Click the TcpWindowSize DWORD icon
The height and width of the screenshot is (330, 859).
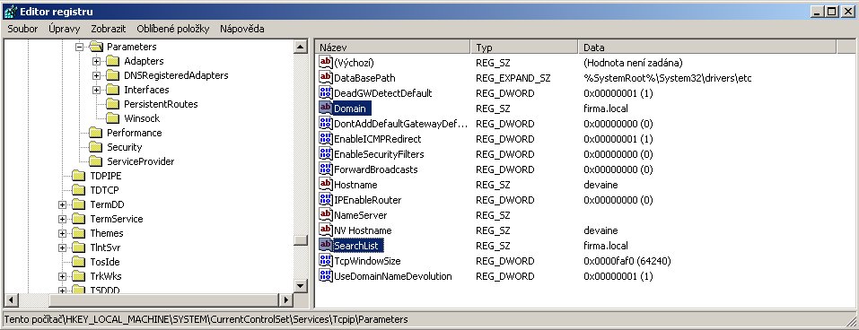[326, 261]
